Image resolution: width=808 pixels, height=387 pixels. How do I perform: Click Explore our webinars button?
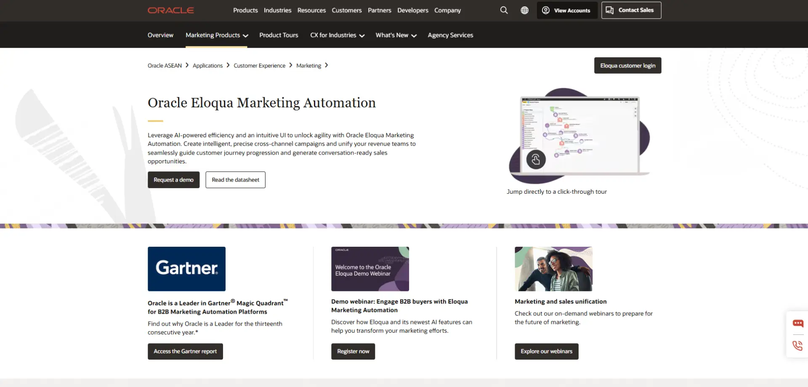tap(546, 351)
